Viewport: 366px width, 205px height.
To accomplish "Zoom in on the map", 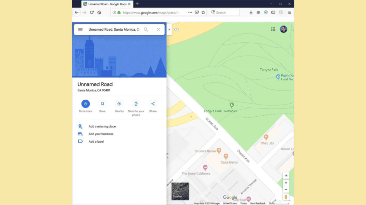I will [286, 183].
